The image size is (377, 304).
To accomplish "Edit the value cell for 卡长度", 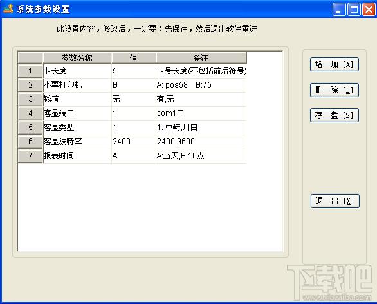I will tap(134, 71).
